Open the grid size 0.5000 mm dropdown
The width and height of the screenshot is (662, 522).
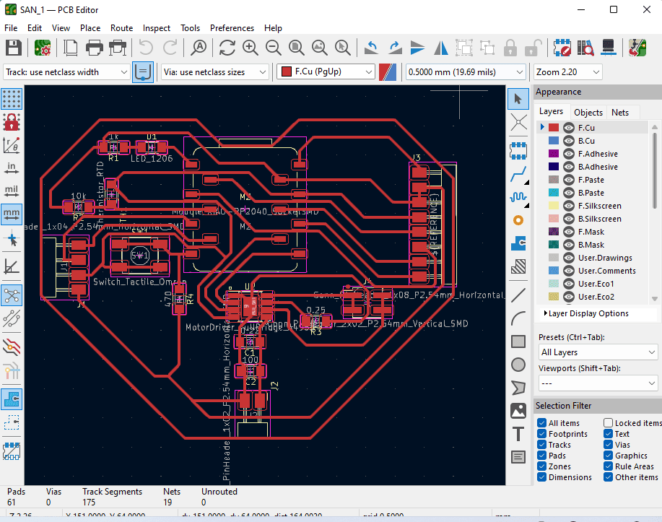[x=465, y=72]
